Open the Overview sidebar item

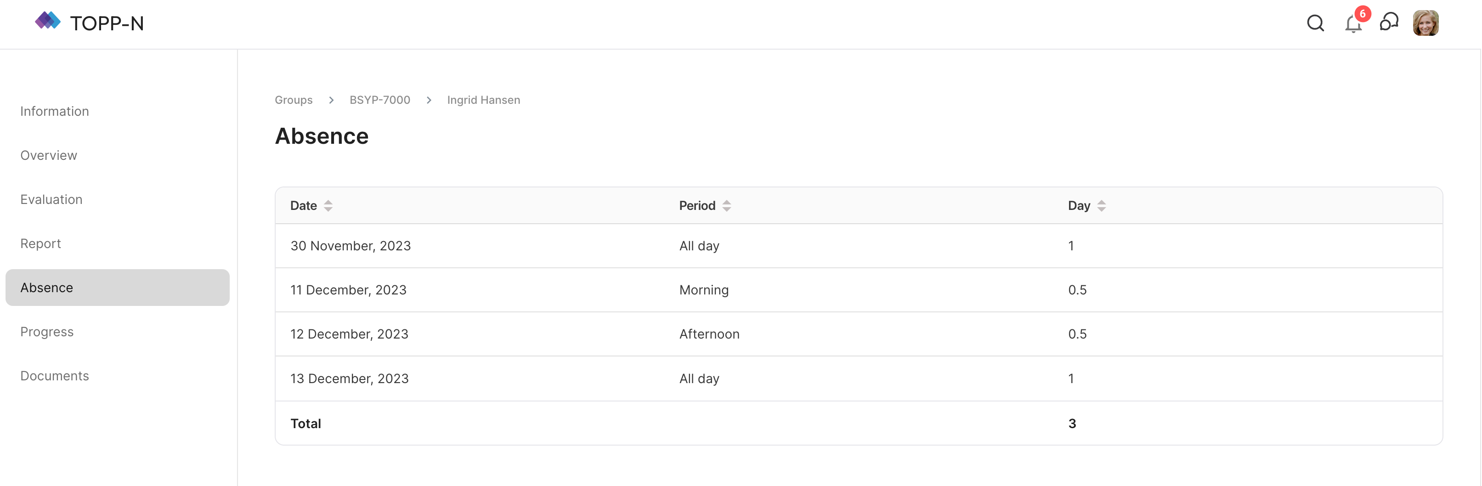(49, 156)
